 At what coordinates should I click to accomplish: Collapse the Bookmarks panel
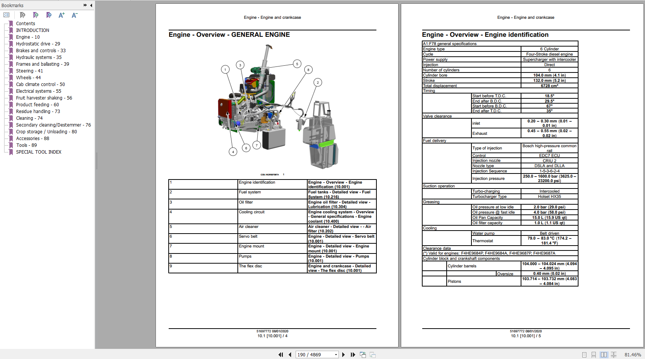tap(91, 5)
